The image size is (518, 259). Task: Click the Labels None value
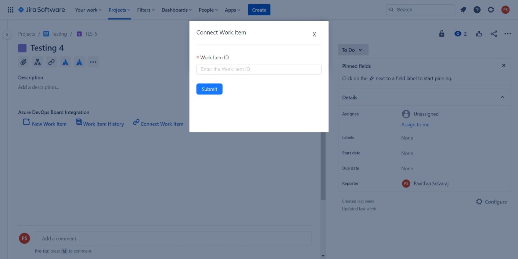(x=407, y=138)
